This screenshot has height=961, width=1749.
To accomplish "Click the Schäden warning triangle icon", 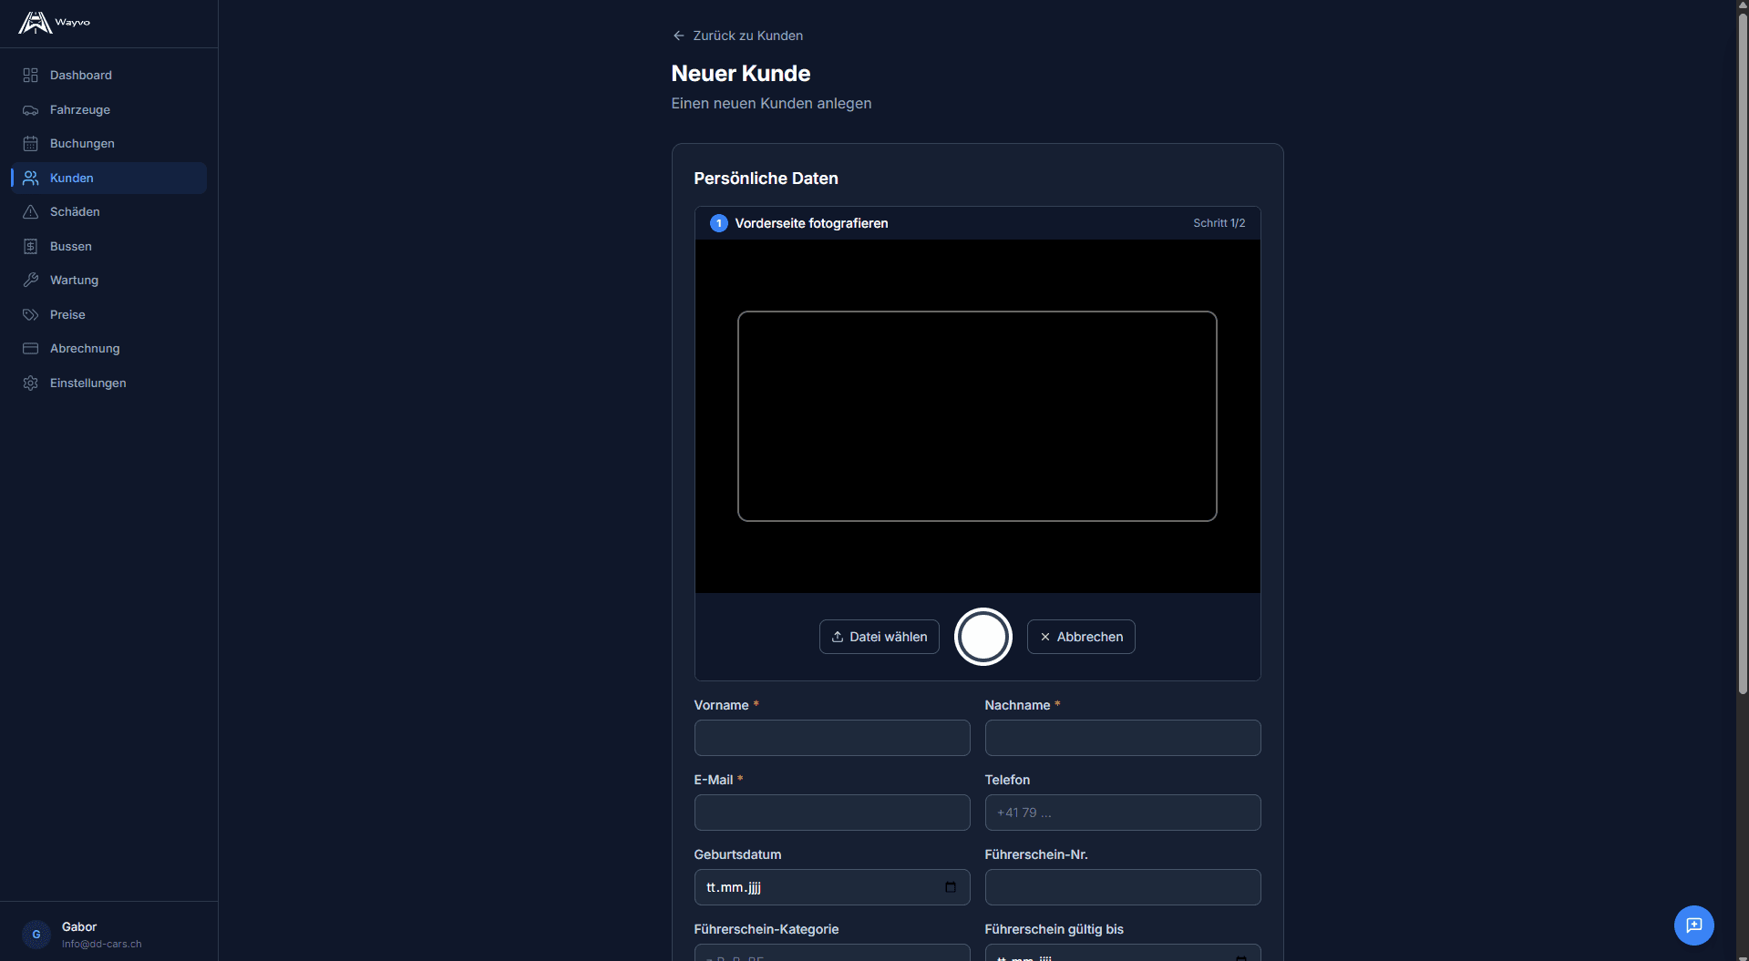I will click(x=31, y=212).
